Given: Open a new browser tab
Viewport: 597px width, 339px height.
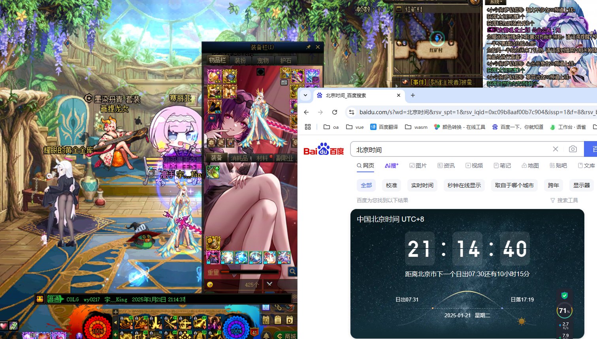Looking at the screenshot, I should coord(413,95).
